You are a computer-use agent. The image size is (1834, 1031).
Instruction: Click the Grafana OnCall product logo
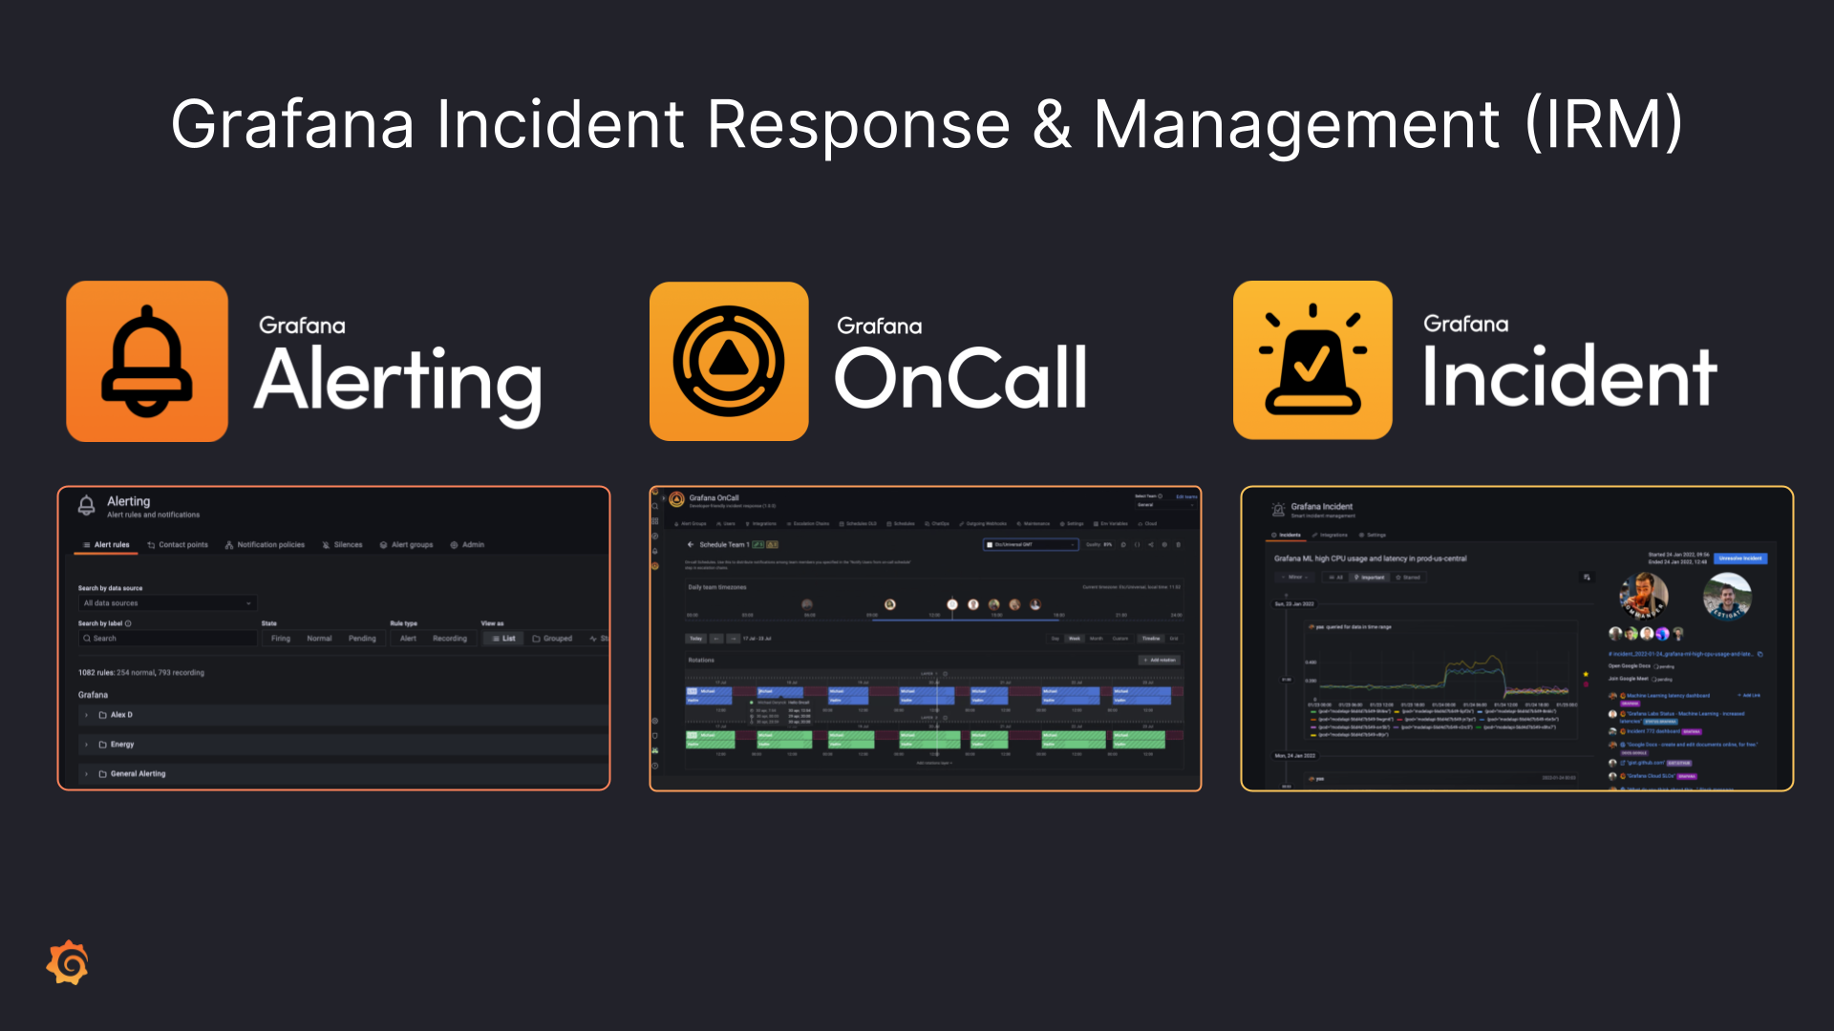pyautogui.click(x=729, y=361)
